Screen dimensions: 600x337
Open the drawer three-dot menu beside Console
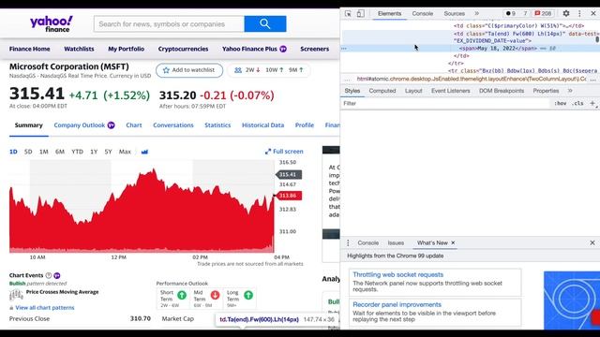click(348, 243)
